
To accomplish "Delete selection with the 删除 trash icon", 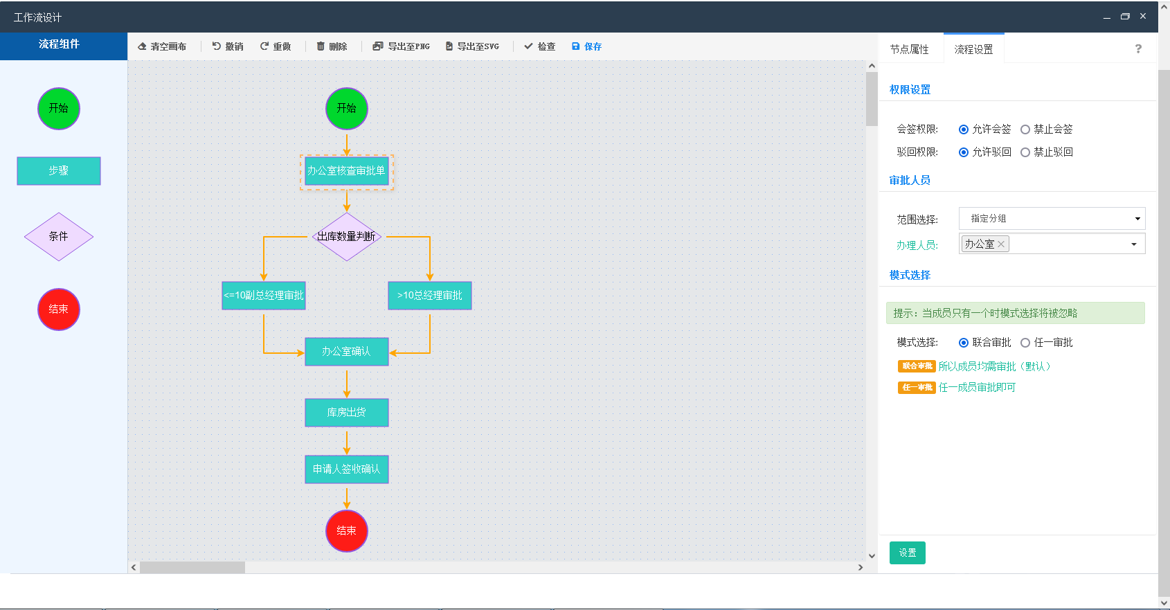I will [321, 46].
